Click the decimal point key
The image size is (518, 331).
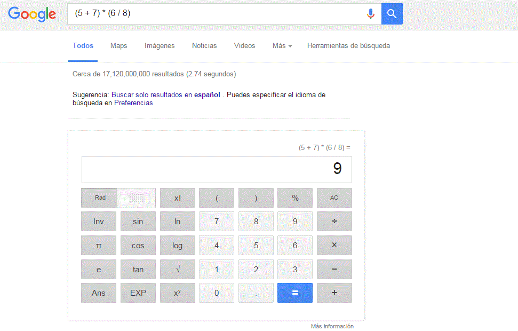[x=256, y=293]
